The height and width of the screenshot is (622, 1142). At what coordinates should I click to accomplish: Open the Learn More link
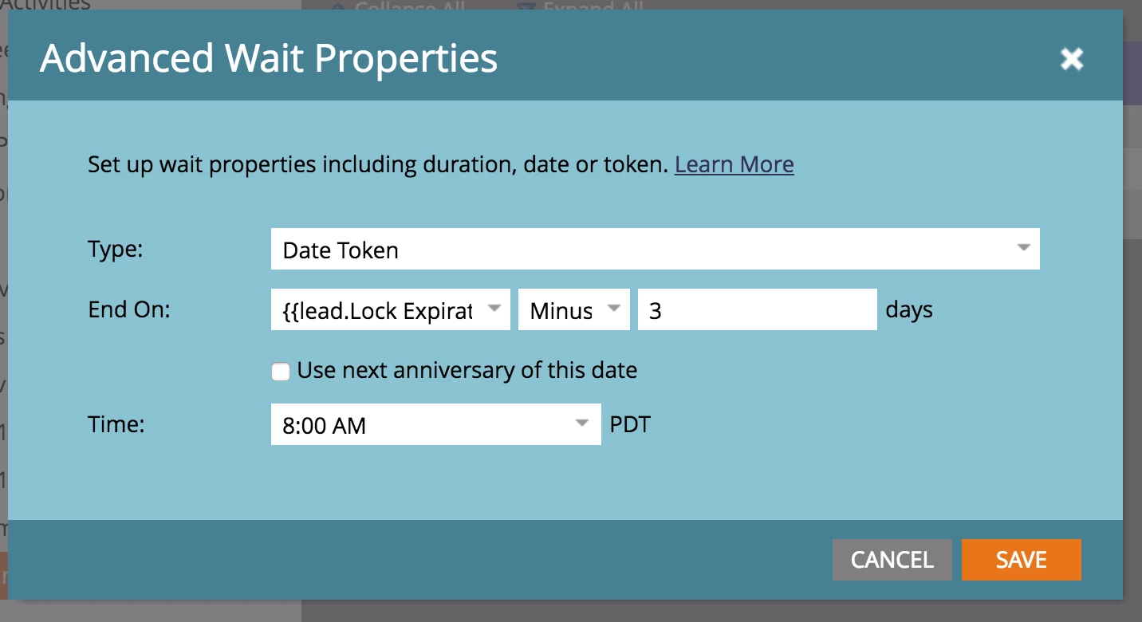point(734,164)
